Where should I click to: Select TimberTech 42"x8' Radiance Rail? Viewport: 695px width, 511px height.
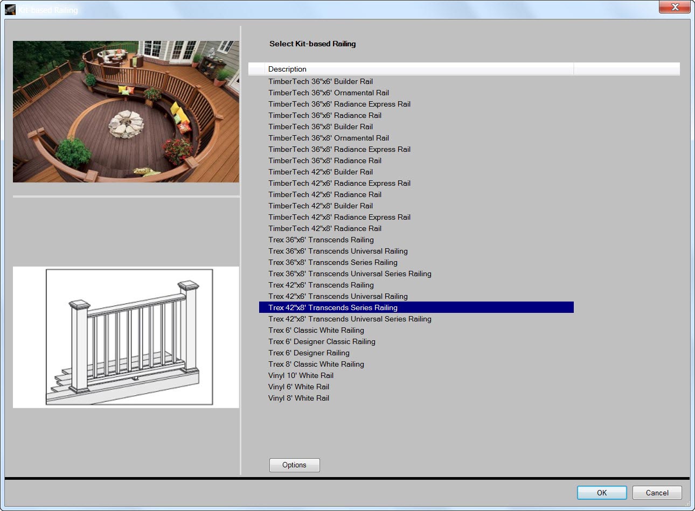[x=325, y=228]
